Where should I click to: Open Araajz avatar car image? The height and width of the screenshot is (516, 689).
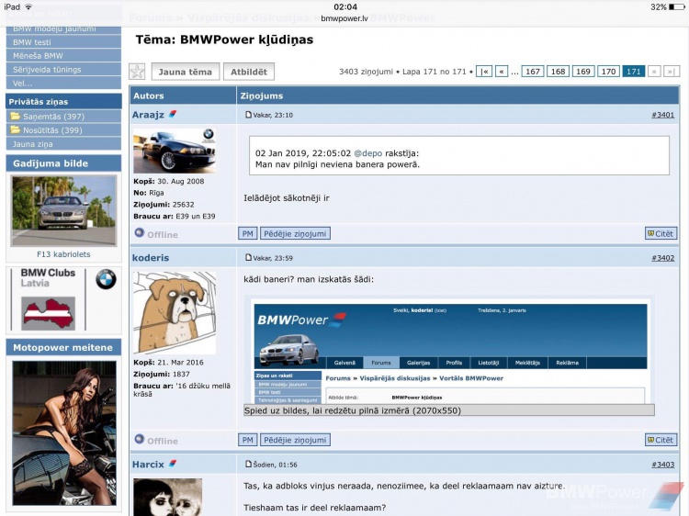pos(175,151)
